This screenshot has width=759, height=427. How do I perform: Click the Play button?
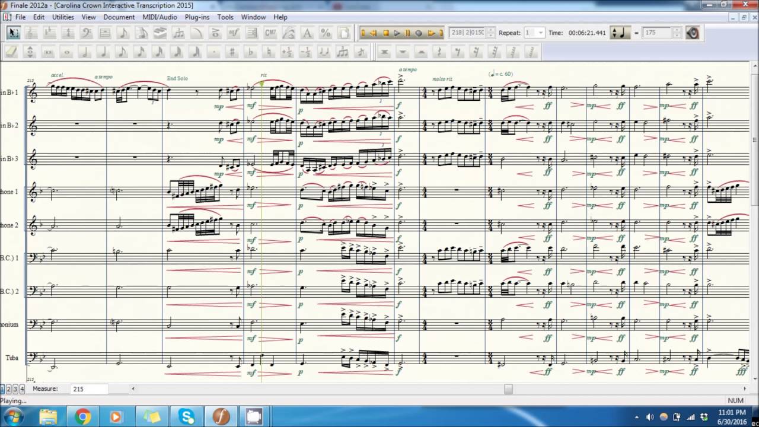pos(397,33)
